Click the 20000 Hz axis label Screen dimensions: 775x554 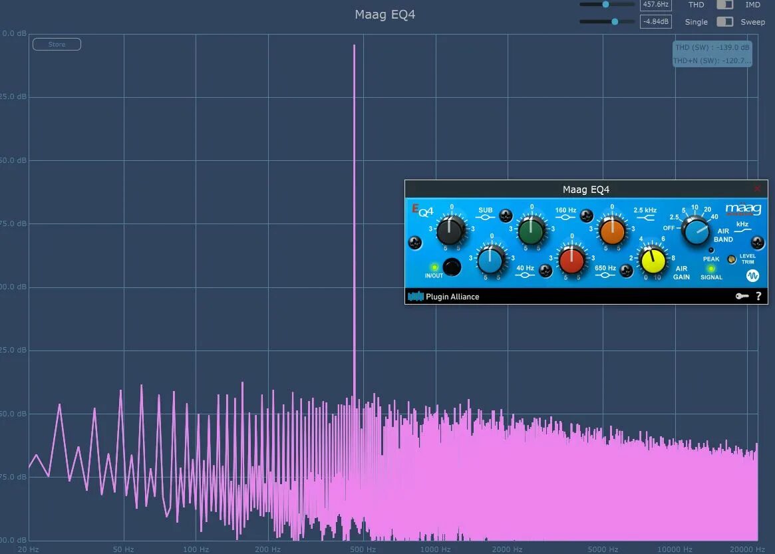pyautogui.click(x=747, y=549)
